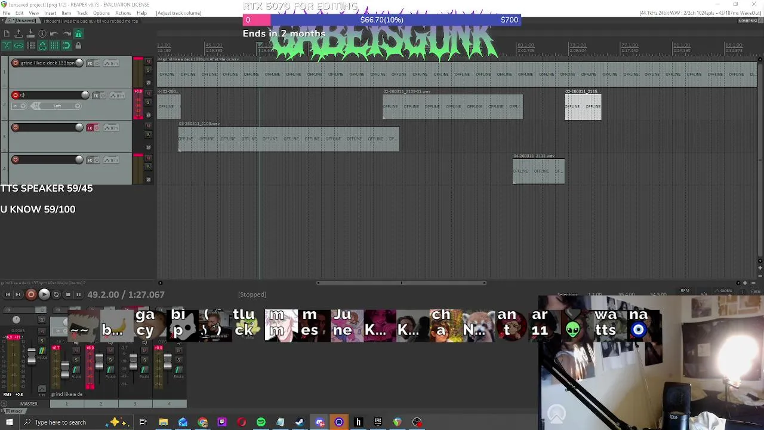Toggle move envelope points with items icon

[42, 45]
